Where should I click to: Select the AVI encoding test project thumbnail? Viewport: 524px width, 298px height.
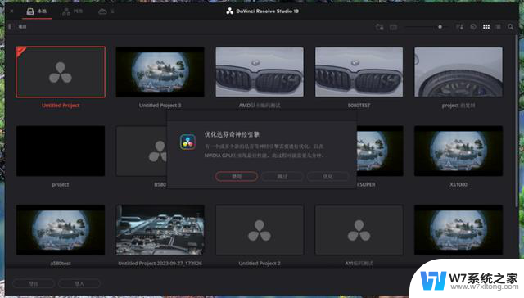point(359,230)
